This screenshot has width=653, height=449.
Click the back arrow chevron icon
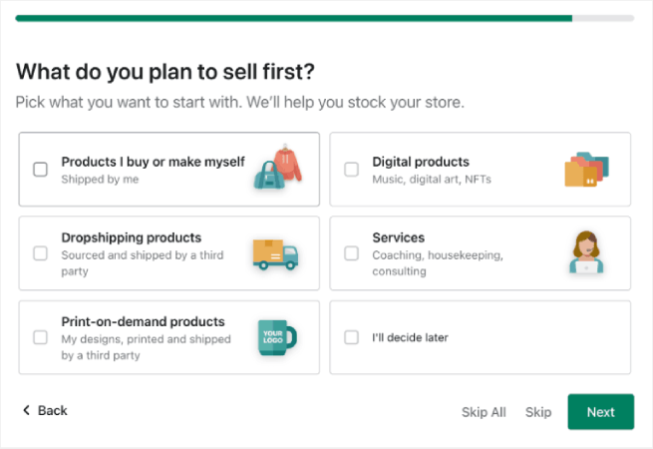click(x=26, y=410)
